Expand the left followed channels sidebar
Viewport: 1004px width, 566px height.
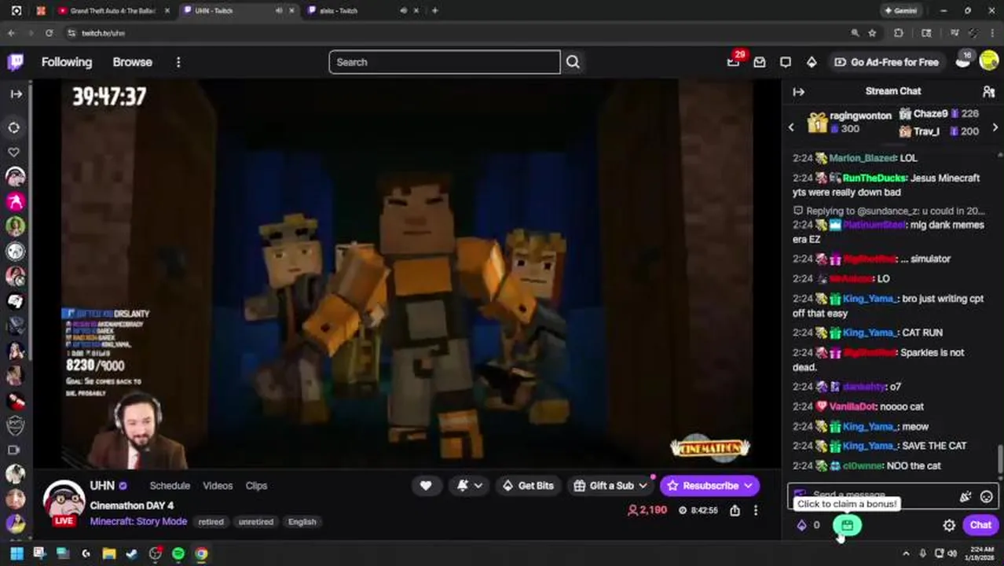coord(16,94)
